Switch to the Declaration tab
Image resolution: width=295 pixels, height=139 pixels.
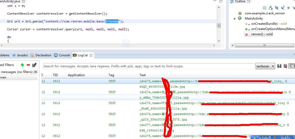(x=41, y=55)
